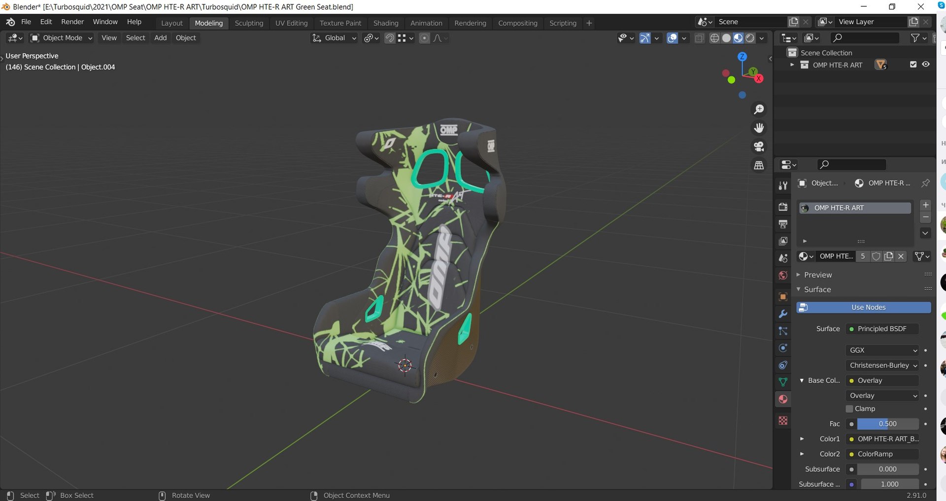Open the Physics properties tab
The width and height of the screenshot is (946, 501).
coord(783,348)
